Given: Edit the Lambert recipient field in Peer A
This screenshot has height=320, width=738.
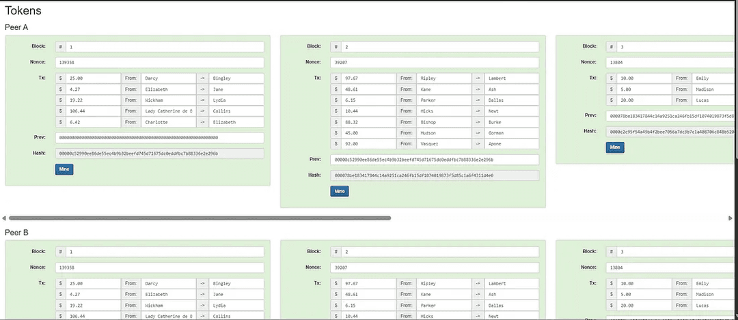Looking at the screenshot, I should coord(512,78).
